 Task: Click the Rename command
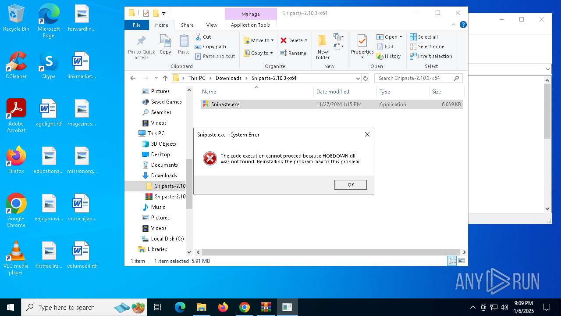293,53
